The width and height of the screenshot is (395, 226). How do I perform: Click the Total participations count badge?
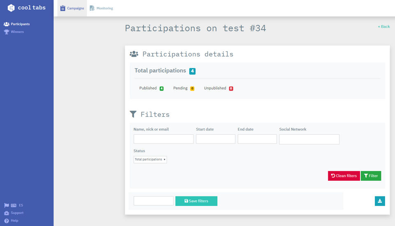pos(193,71)
